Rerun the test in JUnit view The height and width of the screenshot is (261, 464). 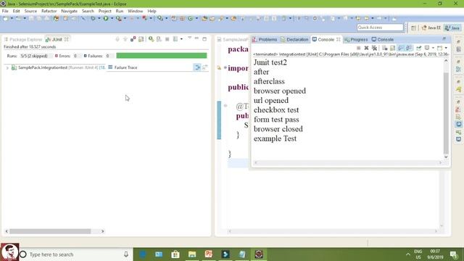(x=152, y=39)
